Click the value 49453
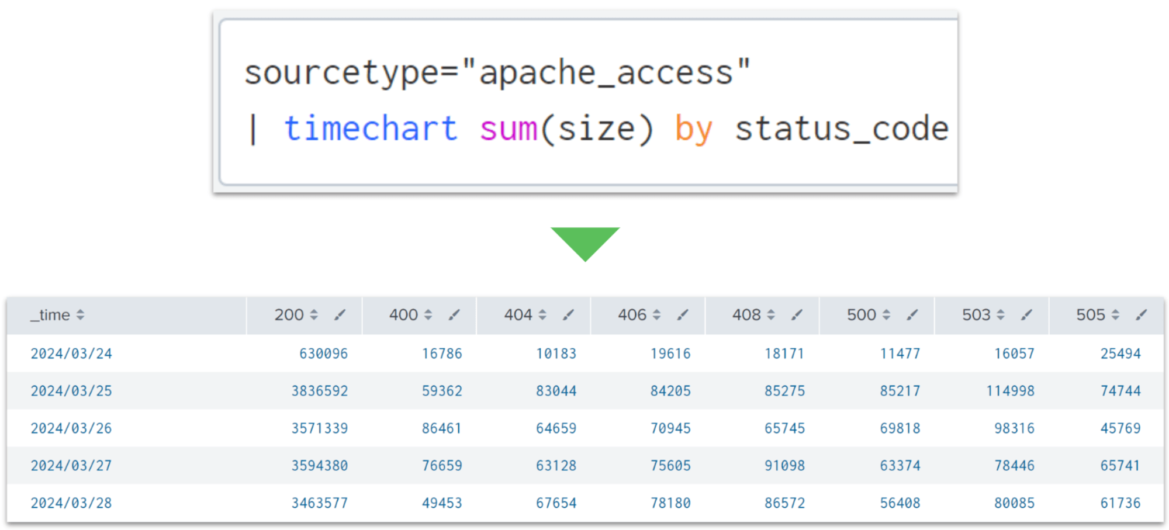 [442, 503]
